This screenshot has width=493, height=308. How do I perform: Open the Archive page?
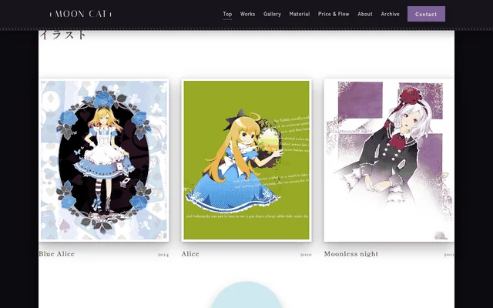(391, 14)
